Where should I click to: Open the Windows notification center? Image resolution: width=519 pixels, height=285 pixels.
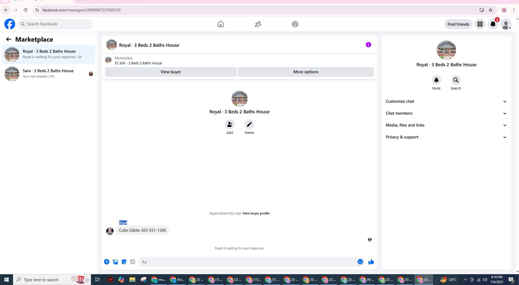(511, 280)
